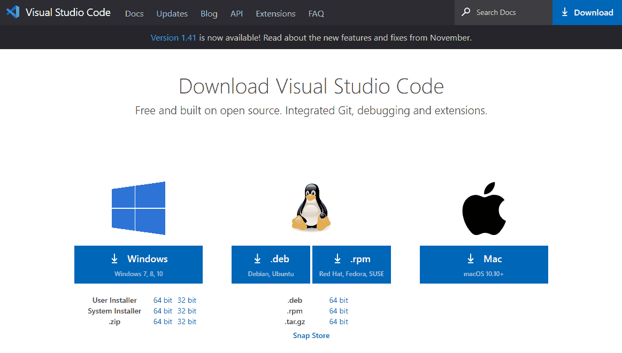Click the search magnifier icon
This screenshot has height=353, width=622.
pyautogui.click(x=466, y=12)
